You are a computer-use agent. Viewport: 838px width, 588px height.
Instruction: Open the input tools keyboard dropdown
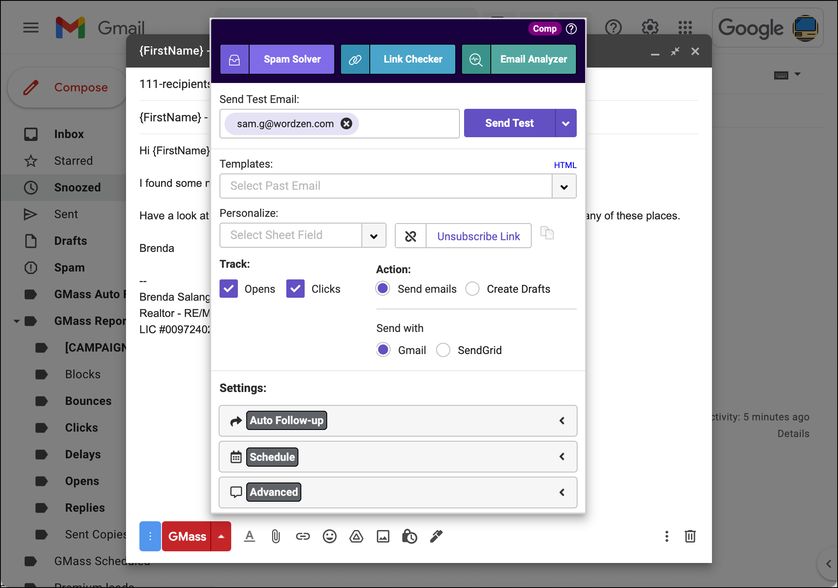(787, 75)
